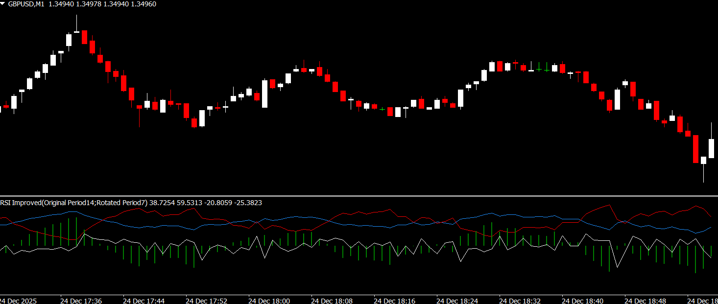The width and height of the screenshot is (718, 304).
Task: Select the tall white candle near 18:02
Action: coord(265,94)
